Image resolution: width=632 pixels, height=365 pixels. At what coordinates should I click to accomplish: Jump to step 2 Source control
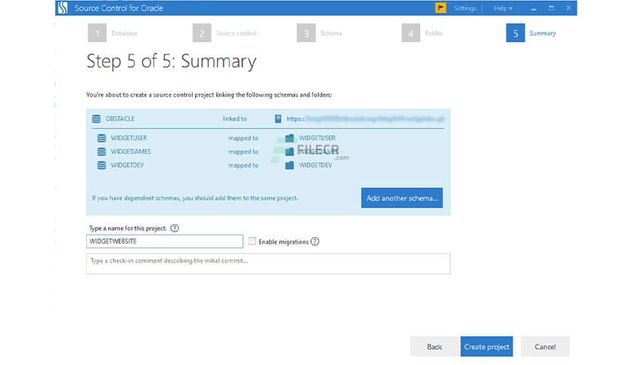[x=201, y=33]
